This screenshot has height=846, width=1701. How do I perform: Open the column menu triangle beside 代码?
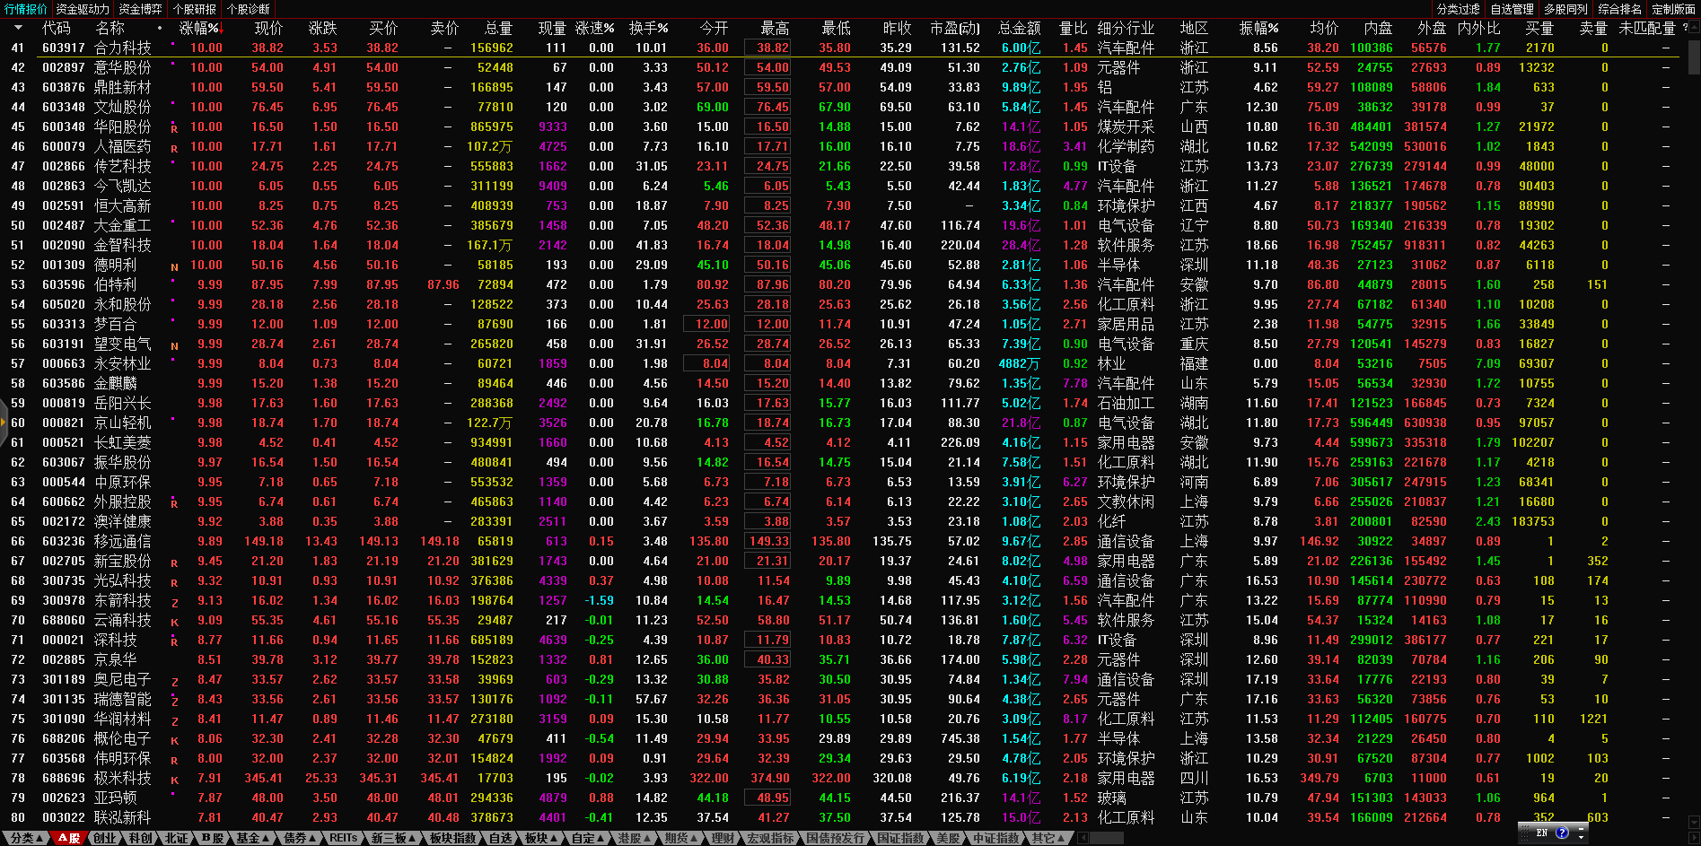(x=19, y=28)
